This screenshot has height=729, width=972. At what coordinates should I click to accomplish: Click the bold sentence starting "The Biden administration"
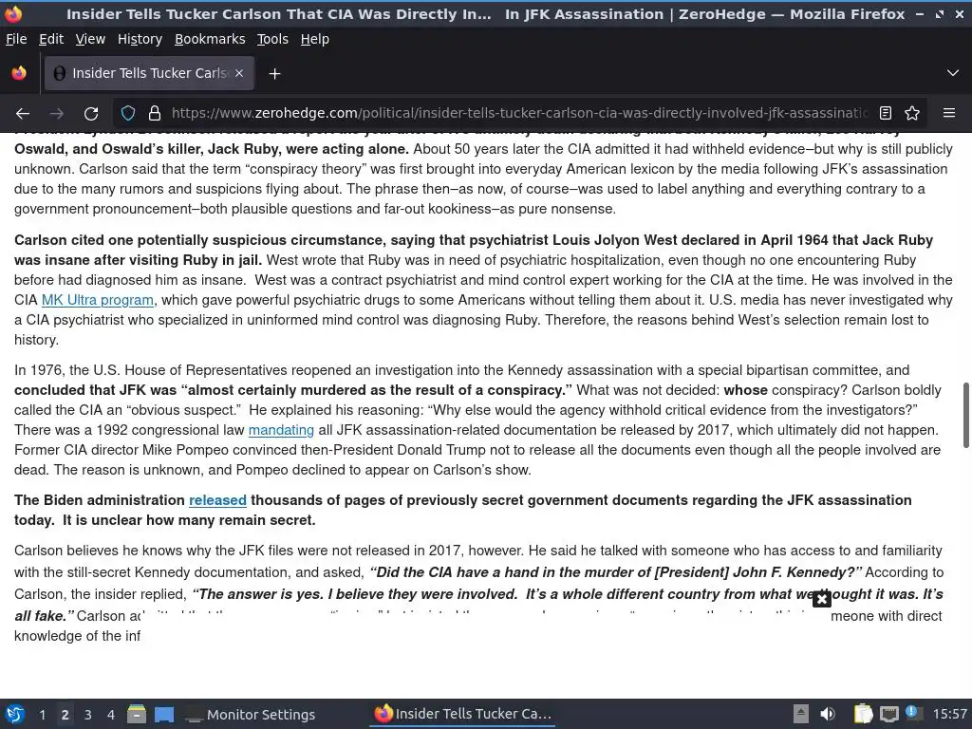(x=463, y=510)
